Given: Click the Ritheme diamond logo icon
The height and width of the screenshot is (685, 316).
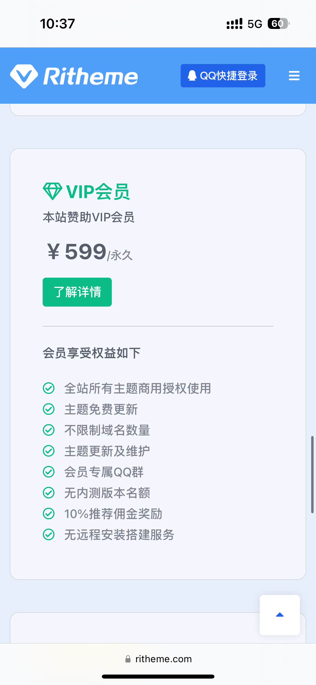Looking at the screenshot, I should 24,76.
